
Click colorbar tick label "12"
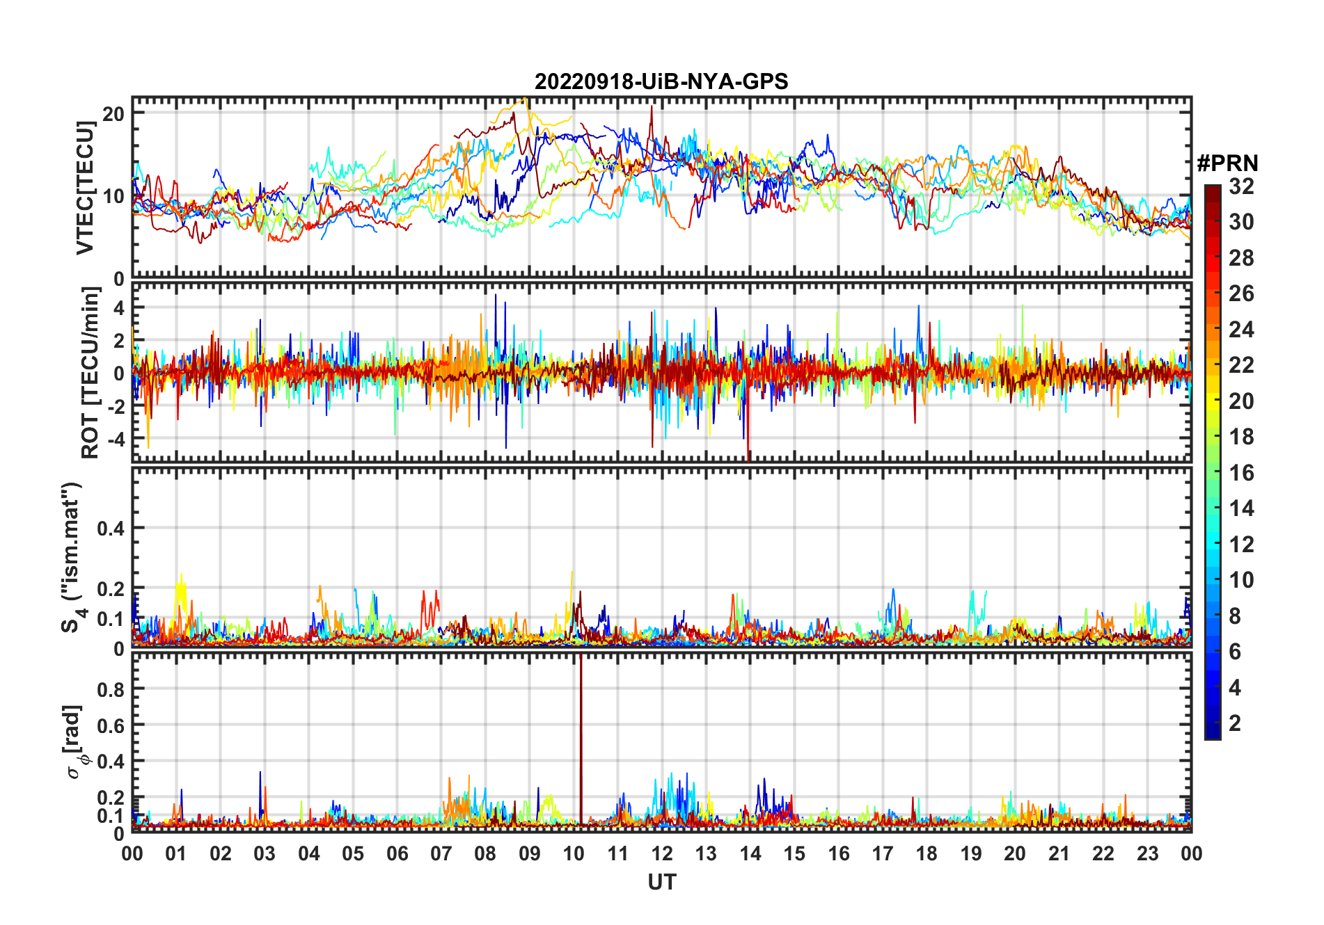[1241, 545]
